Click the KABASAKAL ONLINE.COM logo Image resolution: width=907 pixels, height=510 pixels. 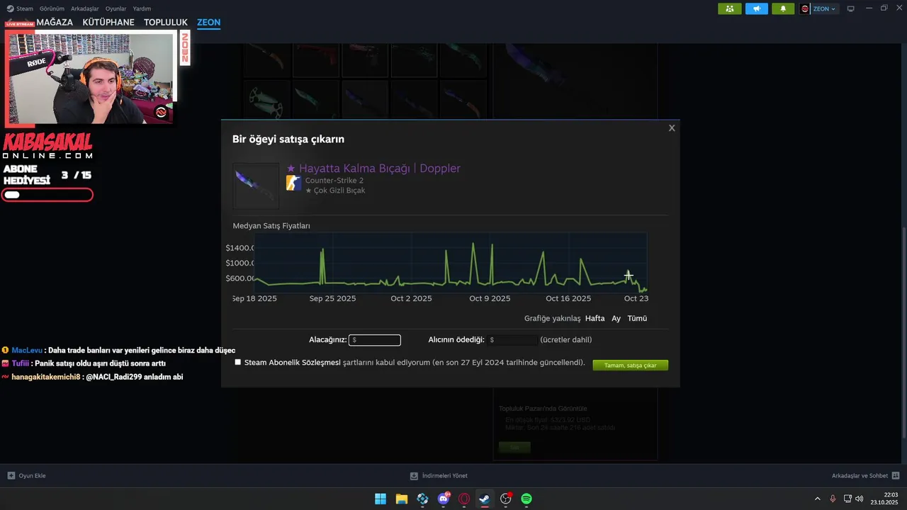pos(47,146)
